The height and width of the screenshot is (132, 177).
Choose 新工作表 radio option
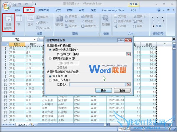tap(50, 76)
